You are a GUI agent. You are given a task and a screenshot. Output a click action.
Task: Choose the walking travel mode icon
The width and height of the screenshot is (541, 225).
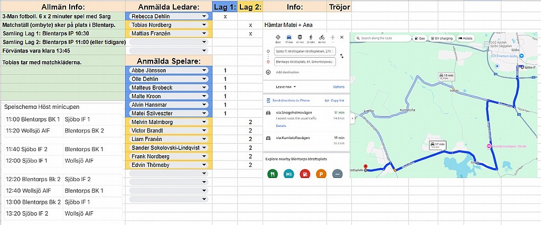(311, 38)
